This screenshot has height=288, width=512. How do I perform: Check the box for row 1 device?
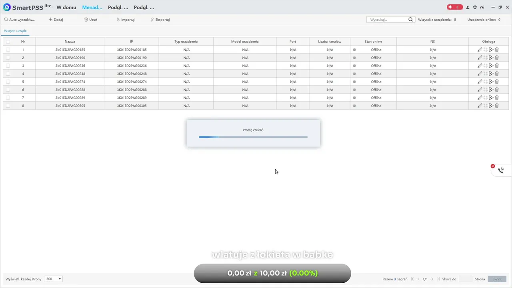[8, 50]
